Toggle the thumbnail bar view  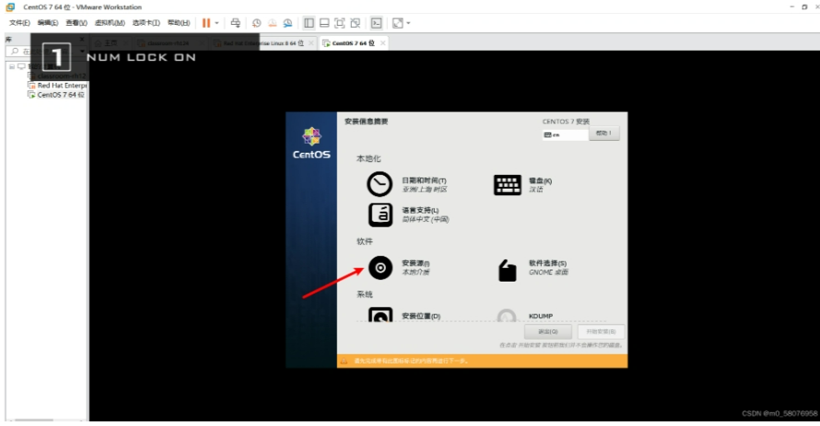(324, 23)
